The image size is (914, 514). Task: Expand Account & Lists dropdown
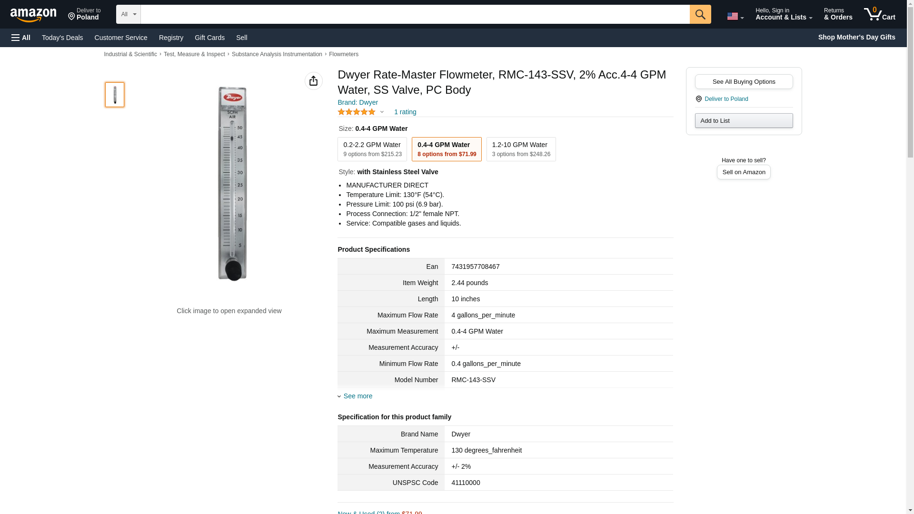tap(783, 14)
